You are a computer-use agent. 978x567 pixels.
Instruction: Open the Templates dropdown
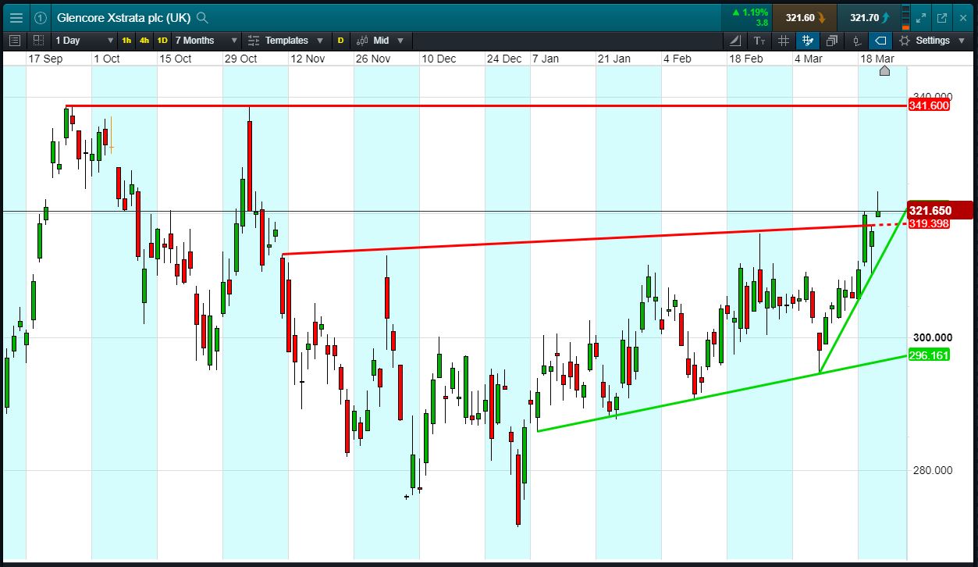point(286,41)
